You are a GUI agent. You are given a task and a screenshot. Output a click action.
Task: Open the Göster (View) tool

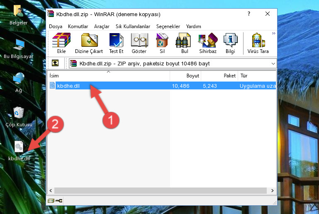point(139,43)
